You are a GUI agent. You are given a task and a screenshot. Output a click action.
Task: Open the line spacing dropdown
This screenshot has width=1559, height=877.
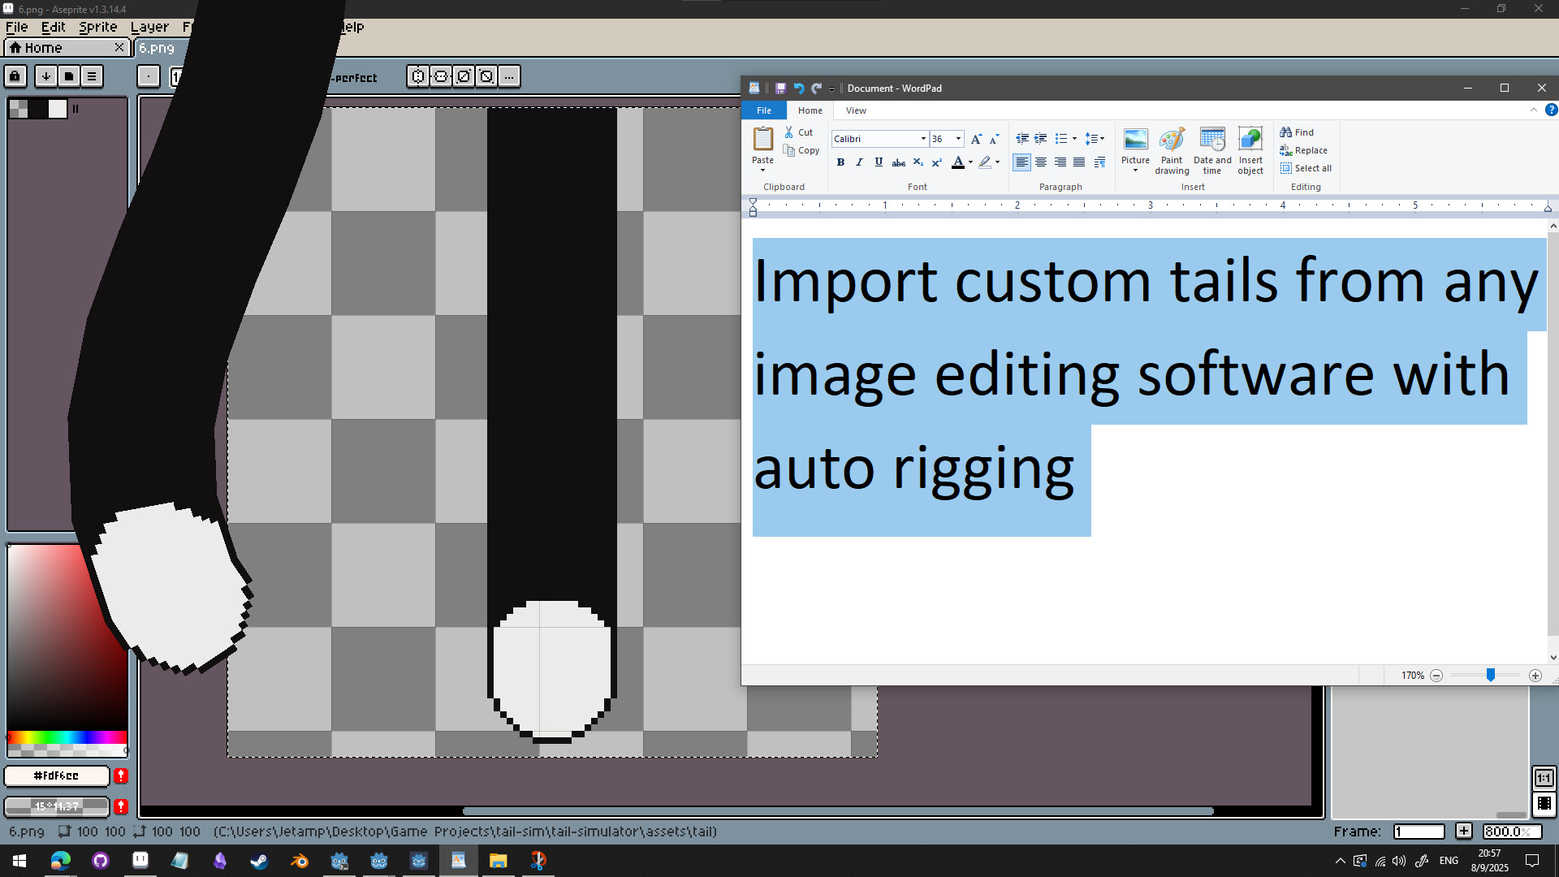coord(1095,139)
